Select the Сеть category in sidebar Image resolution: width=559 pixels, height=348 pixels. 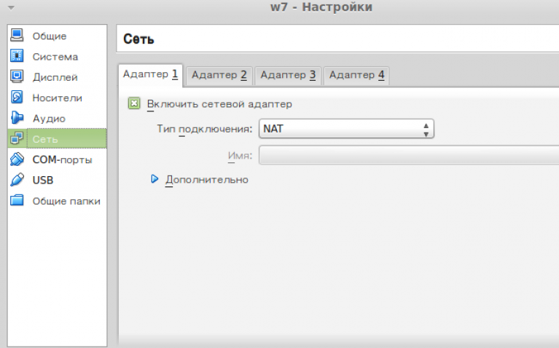click(x=57, y=138)
